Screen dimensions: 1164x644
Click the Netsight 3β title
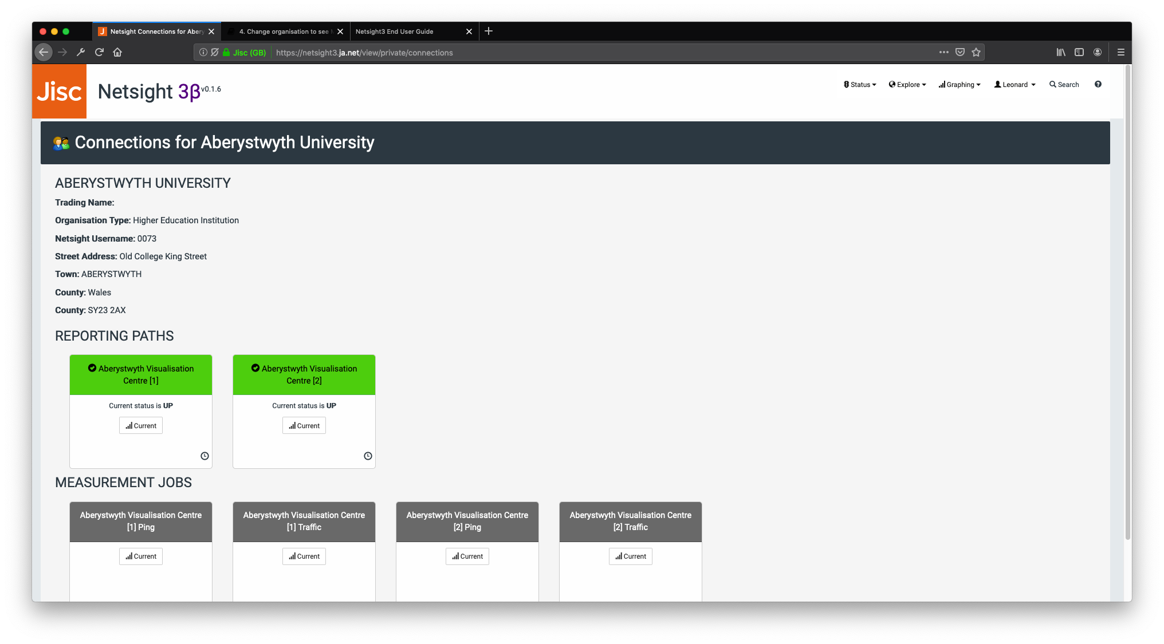click(149, 92)
